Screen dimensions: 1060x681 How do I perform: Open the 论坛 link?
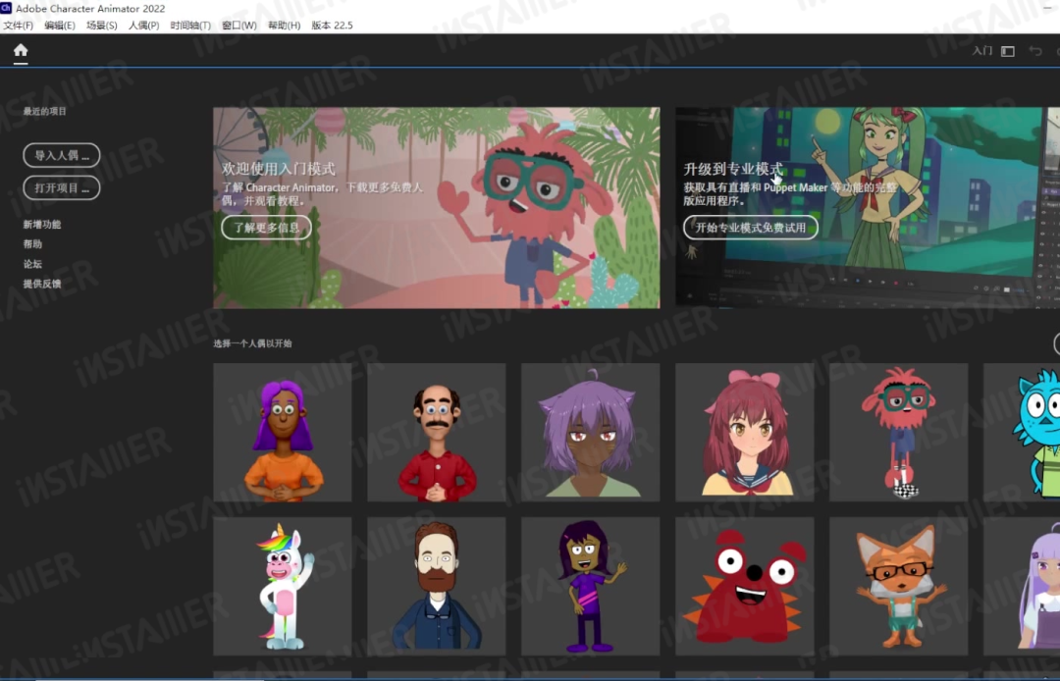click(x=32, y=264)
